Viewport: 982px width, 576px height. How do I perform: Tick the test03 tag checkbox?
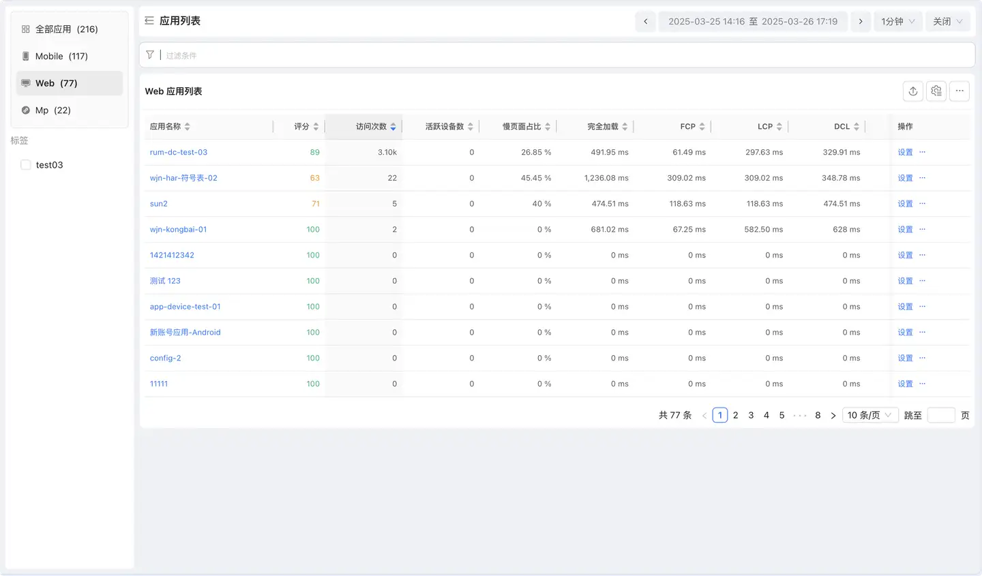[x=26, y=165]
